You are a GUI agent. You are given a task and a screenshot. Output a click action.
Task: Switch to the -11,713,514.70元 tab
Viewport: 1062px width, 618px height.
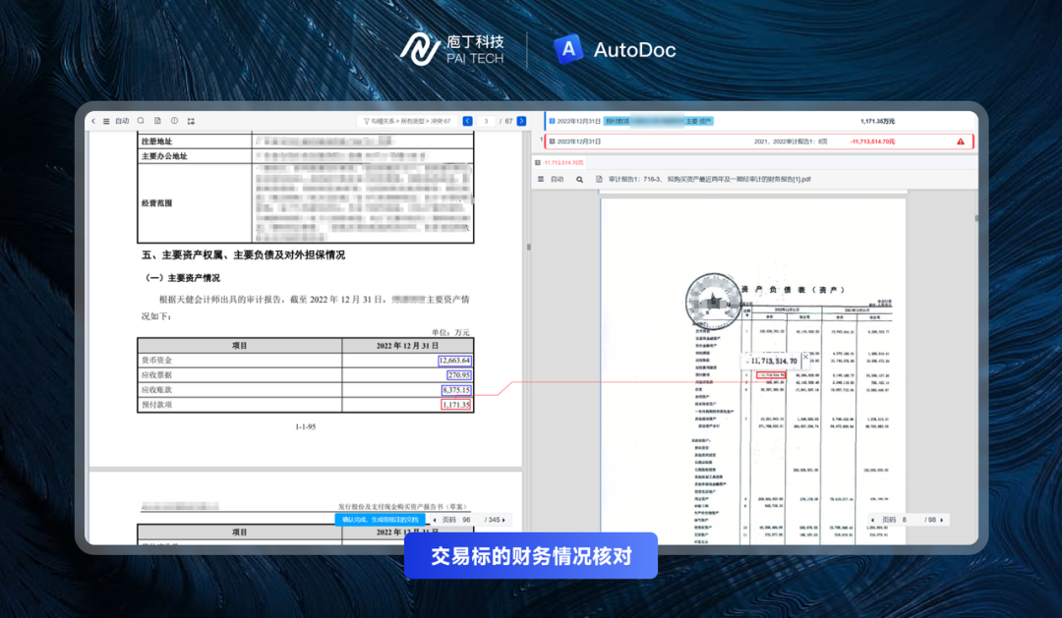click(x=559, y=162)
